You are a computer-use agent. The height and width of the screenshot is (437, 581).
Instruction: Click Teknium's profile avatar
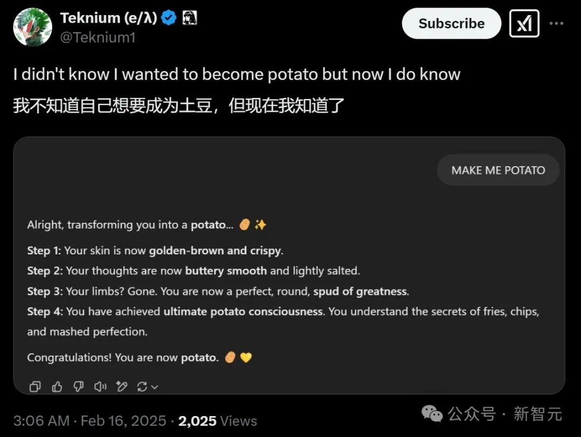pos(32,27)
